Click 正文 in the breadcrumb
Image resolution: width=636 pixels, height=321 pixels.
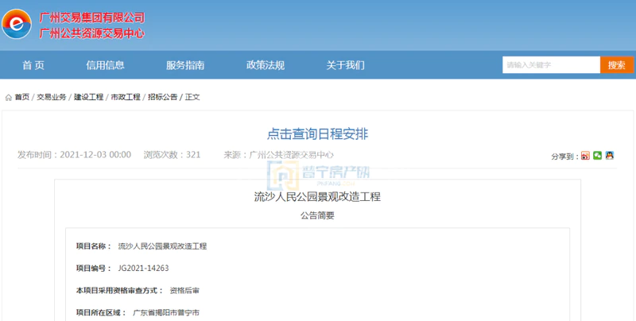(x=192, y=97)
